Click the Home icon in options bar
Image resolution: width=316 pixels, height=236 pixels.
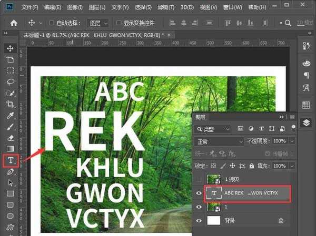point(14,23)
